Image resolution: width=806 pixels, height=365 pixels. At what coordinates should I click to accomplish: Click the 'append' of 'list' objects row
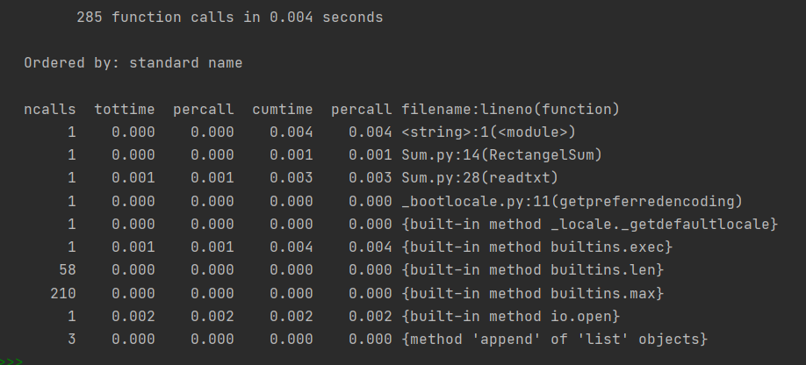point(554,339)
